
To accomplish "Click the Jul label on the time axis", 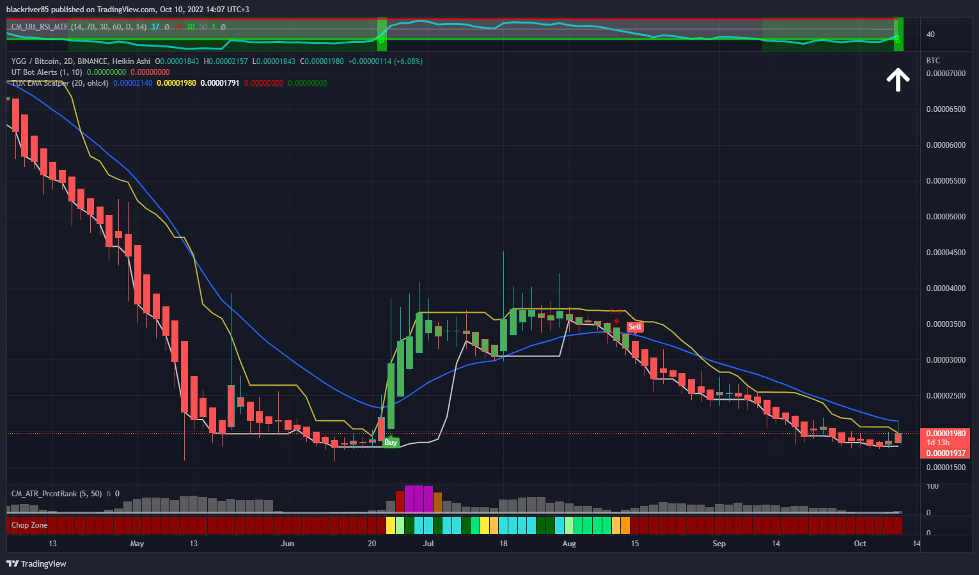I will click(428, 544).
